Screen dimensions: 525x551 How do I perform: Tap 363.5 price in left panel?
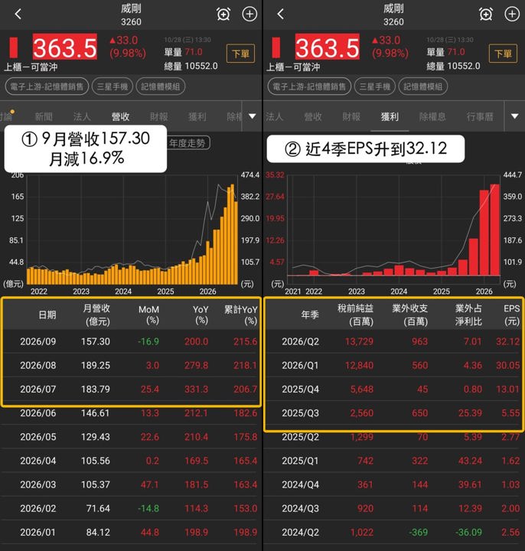coord(64,47)
